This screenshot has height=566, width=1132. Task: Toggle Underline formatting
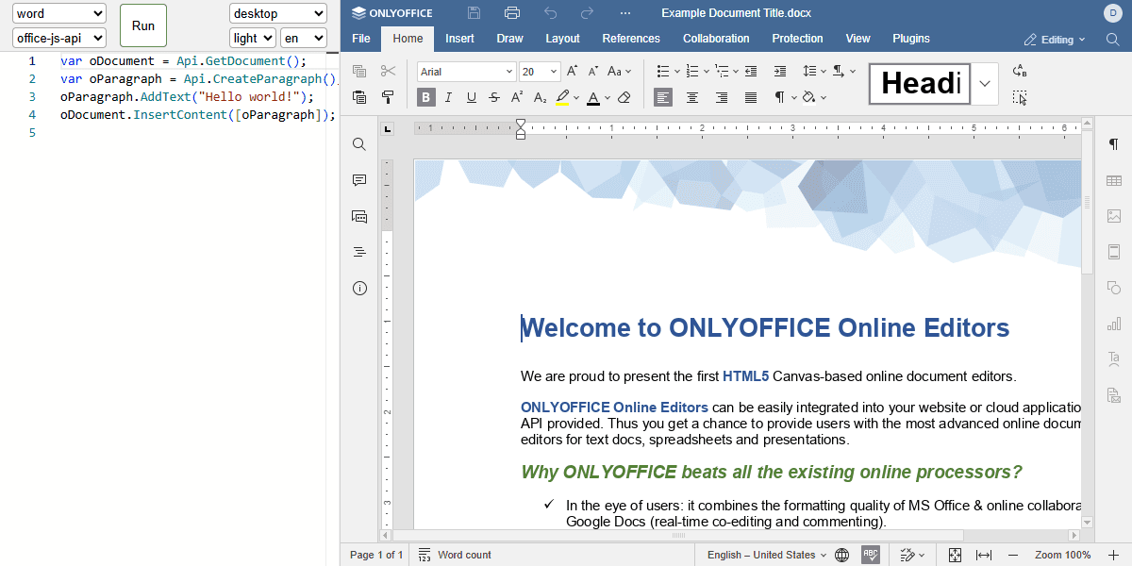[x=472, y=97]
